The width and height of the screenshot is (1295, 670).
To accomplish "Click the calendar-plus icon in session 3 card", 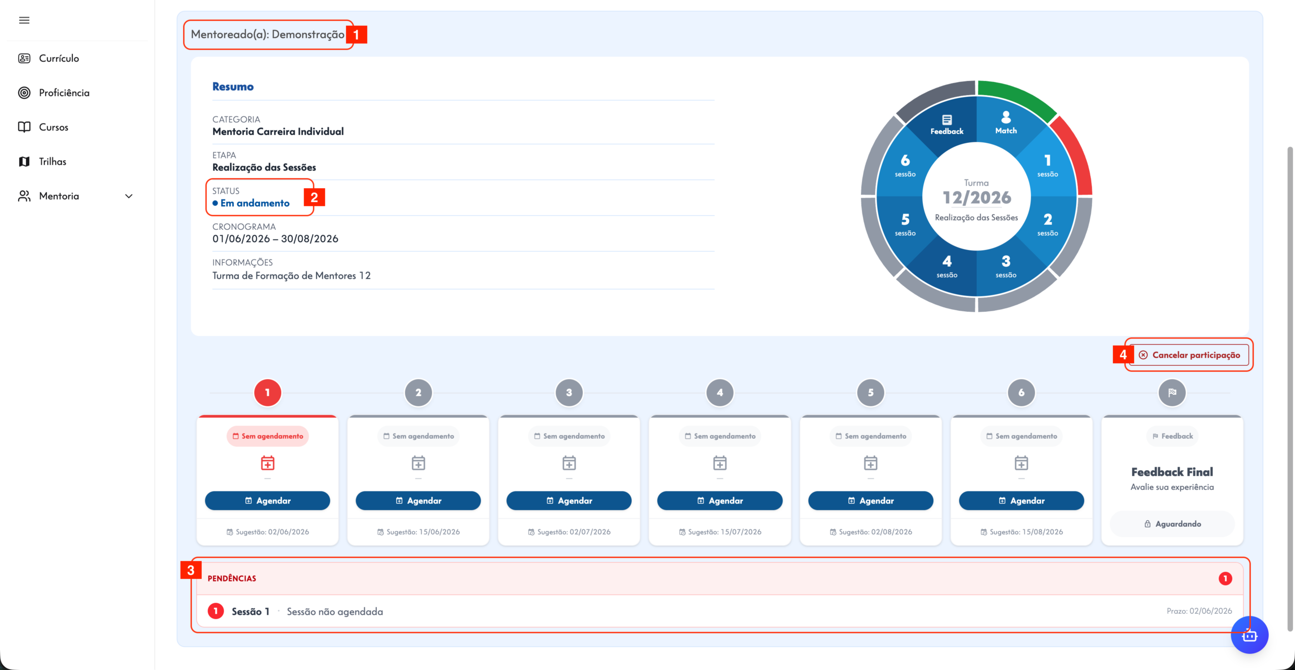I will point(569,463).
